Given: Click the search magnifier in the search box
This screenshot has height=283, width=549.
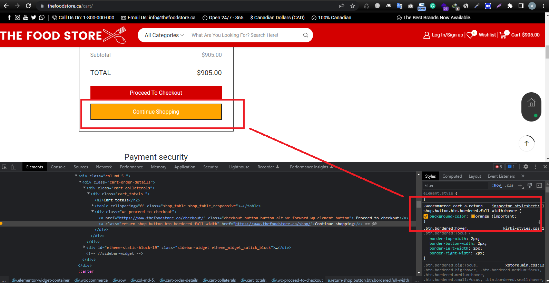Looking at the screenshot, I should [306, 35].
